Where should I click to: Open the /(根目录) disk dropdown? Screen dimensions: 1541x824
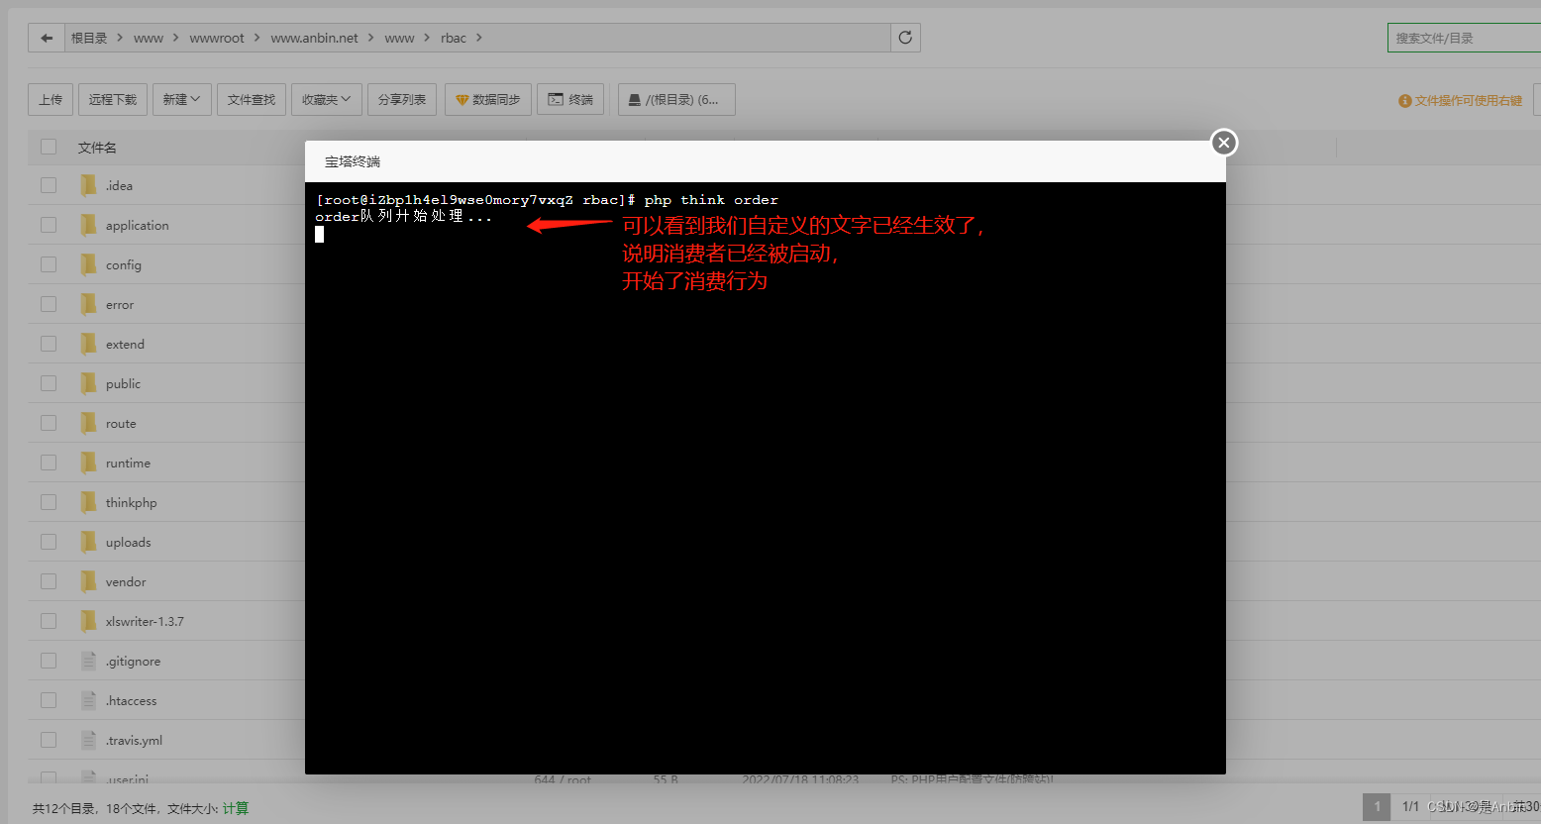pos(675,99)
